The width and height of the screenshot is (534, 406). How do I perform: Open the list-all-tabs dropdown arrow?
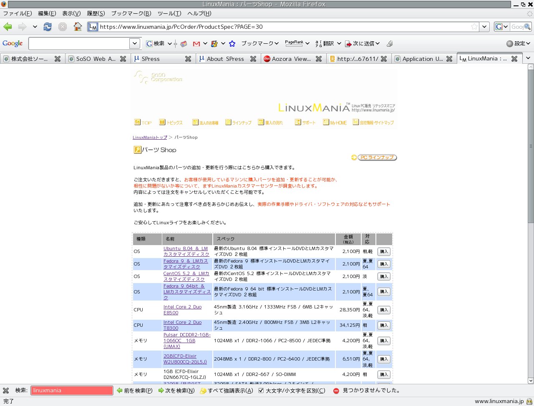click(x=528, y=58)
